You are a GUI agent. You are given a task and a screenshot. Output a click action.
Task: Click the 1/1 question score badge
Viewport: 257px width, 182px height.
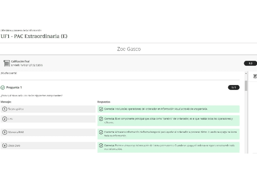233,88
